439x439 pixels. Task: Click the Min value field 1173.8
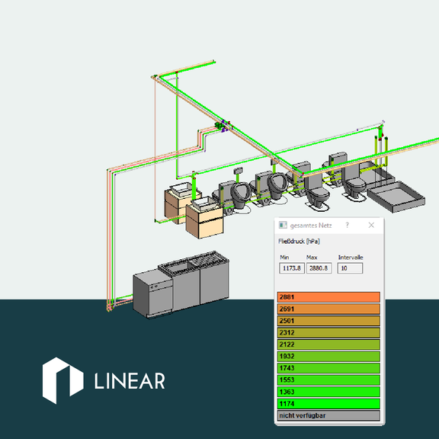point(292,268)
